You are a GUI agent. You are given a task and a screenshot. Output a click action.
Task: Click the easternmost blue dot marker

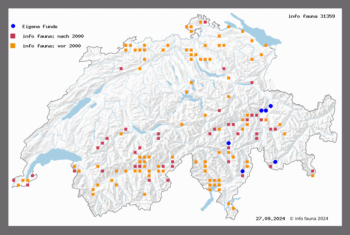coord(275,162)
